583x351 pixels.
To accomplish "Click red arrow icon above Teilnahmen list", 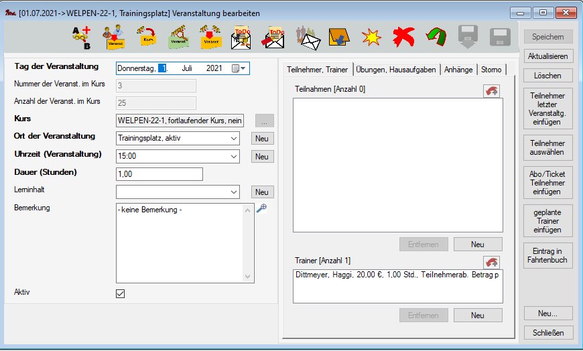I will click(491, 91).
